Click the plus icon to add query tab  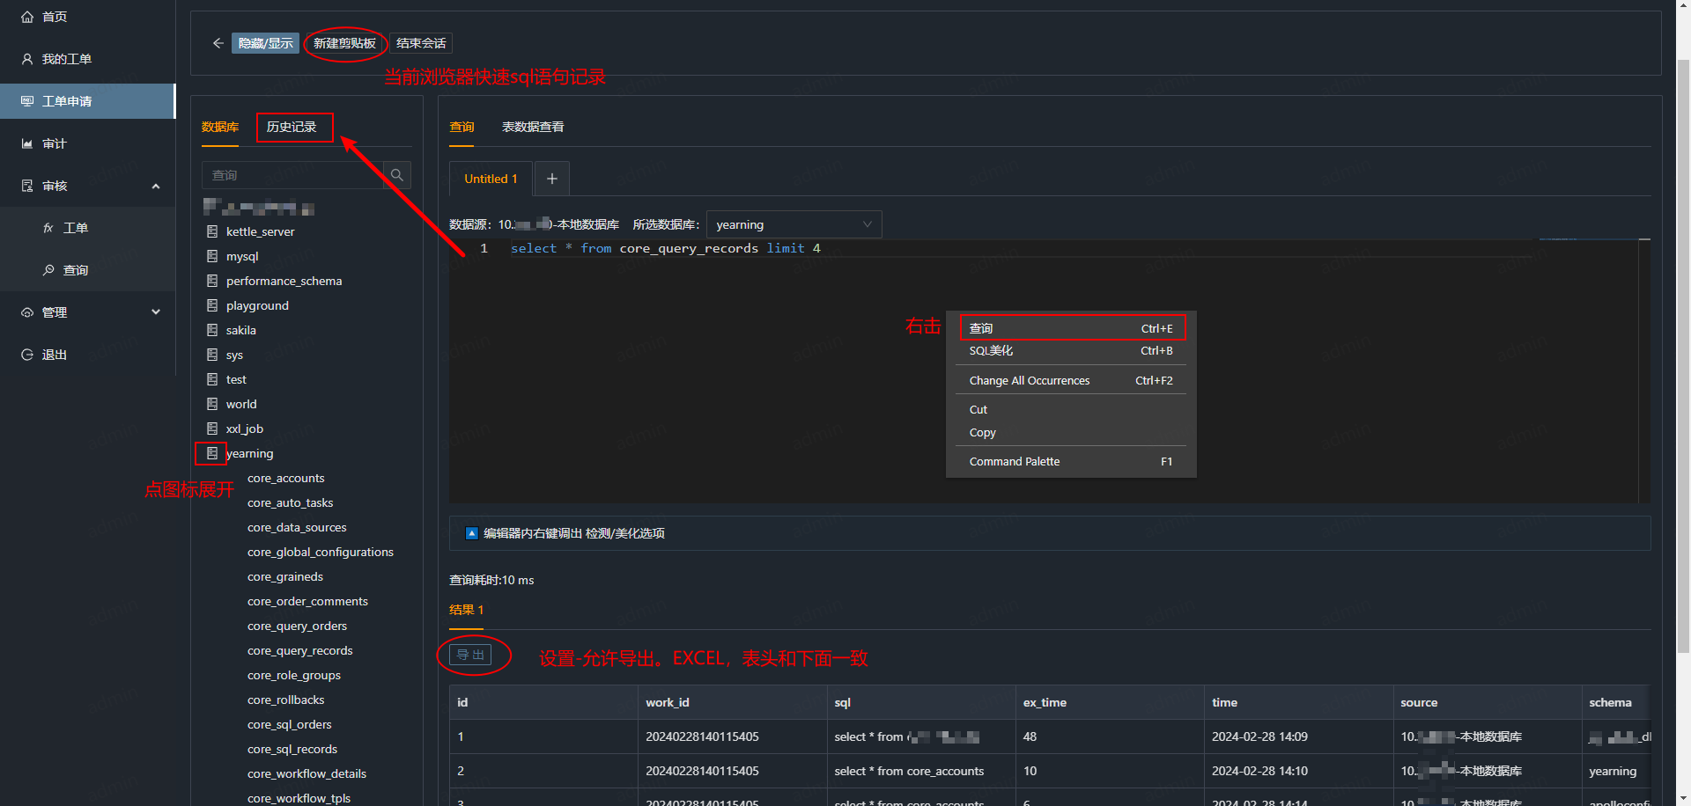(551, 178)
